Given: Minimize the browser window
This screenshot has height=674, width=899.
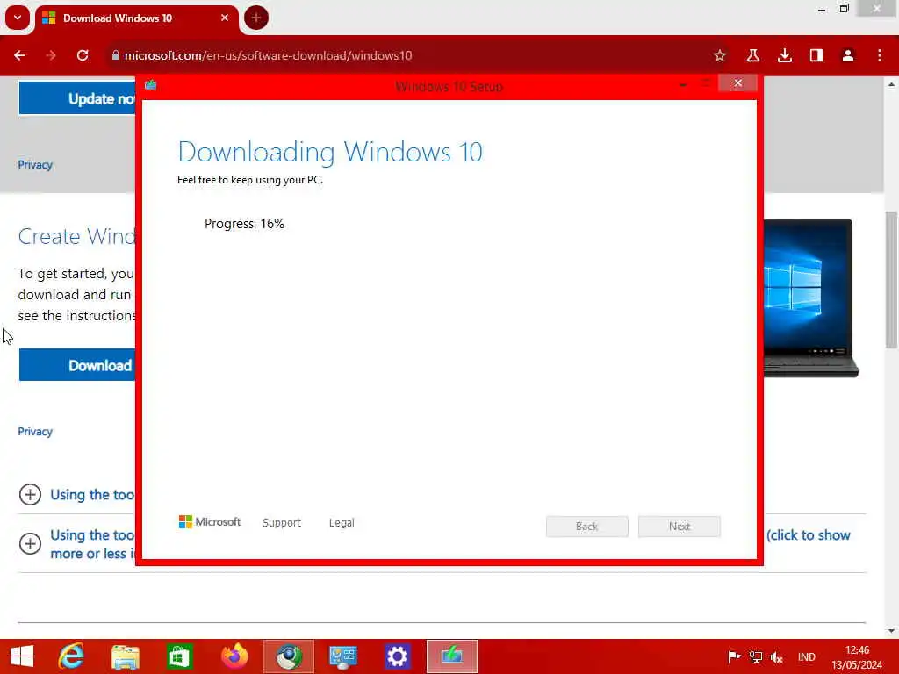Looking at the screenshot, I should [822, 9].
